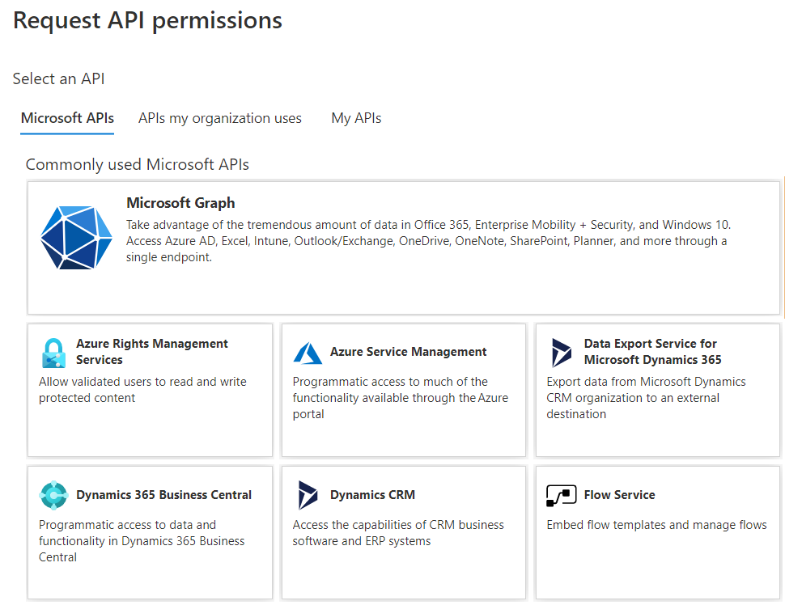Click 'Access the capabilities of CRM business' description
The height and width of the screenshot is (605, 802).
398,533
